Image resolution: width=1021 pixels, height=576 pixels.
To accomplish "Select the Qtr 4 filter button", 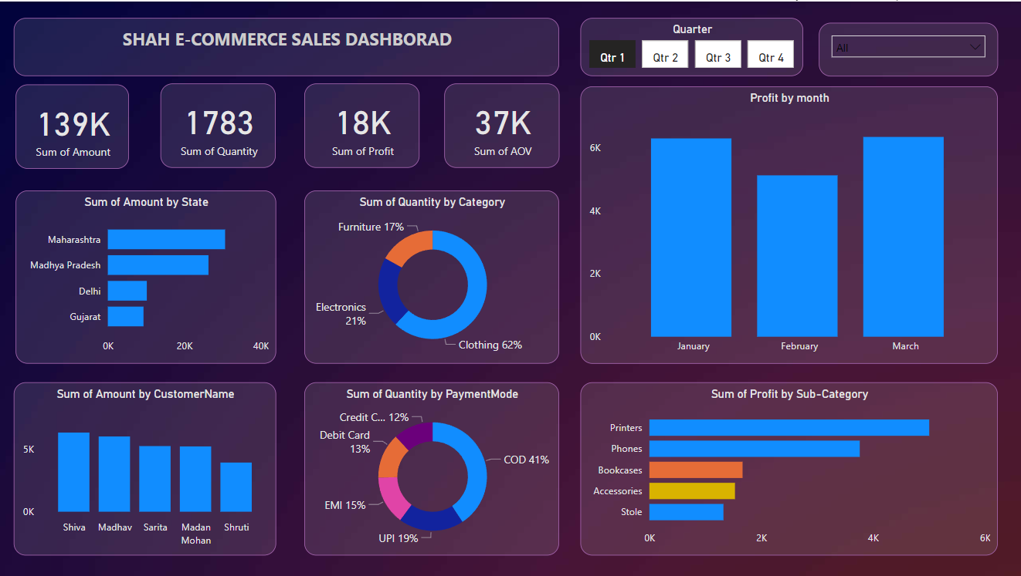I will point(770,55).
